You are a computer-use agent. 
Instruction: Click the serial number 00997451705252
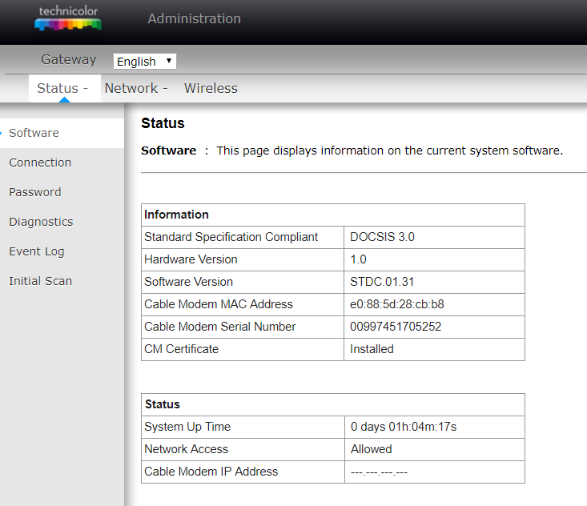click(396, 327)
